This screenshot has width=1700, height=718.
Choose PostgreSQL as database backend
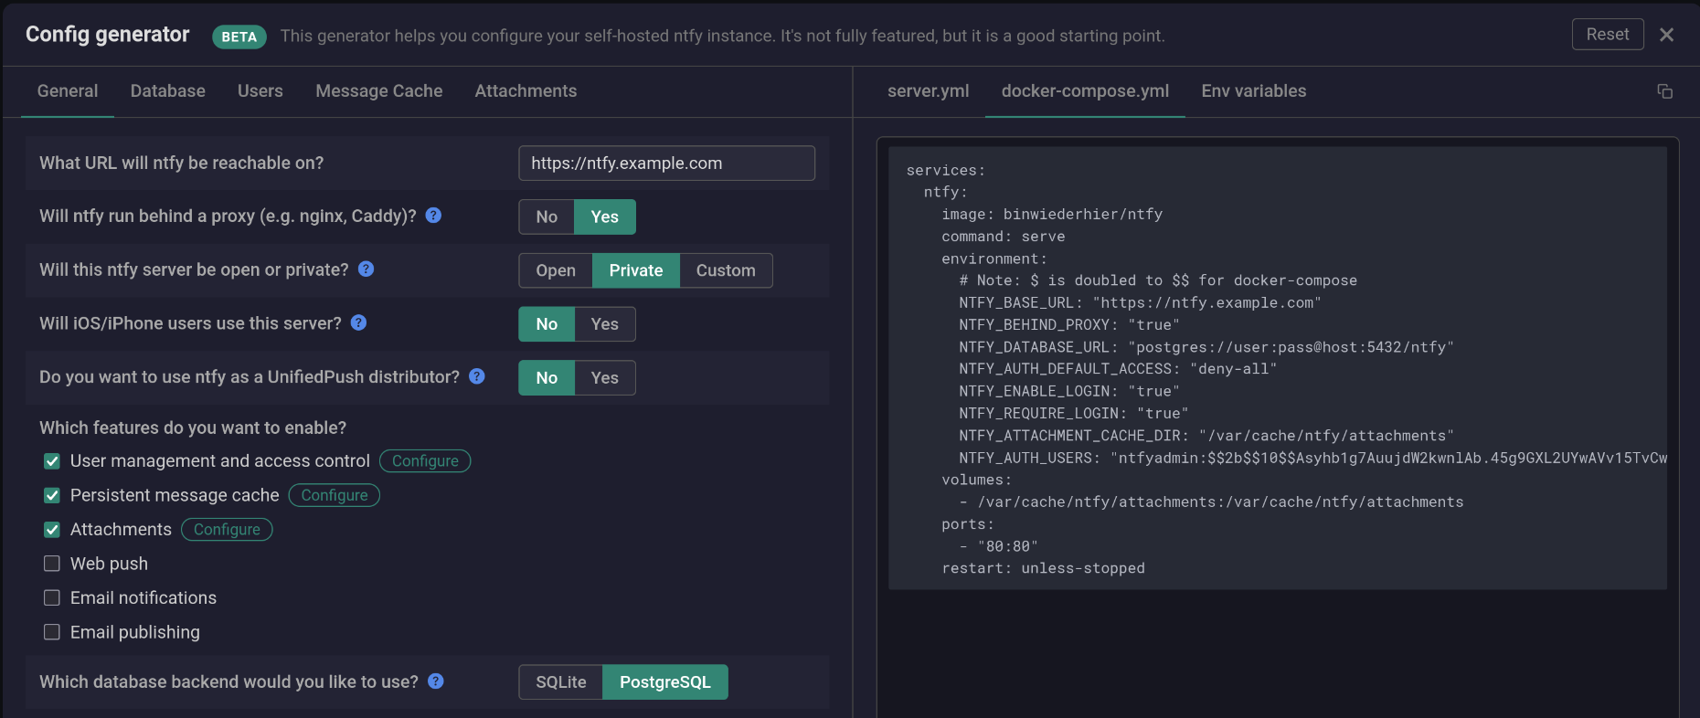665,682
